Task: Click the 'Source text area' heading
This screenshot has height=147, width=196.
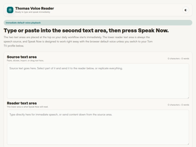Action: coord(22,57)
